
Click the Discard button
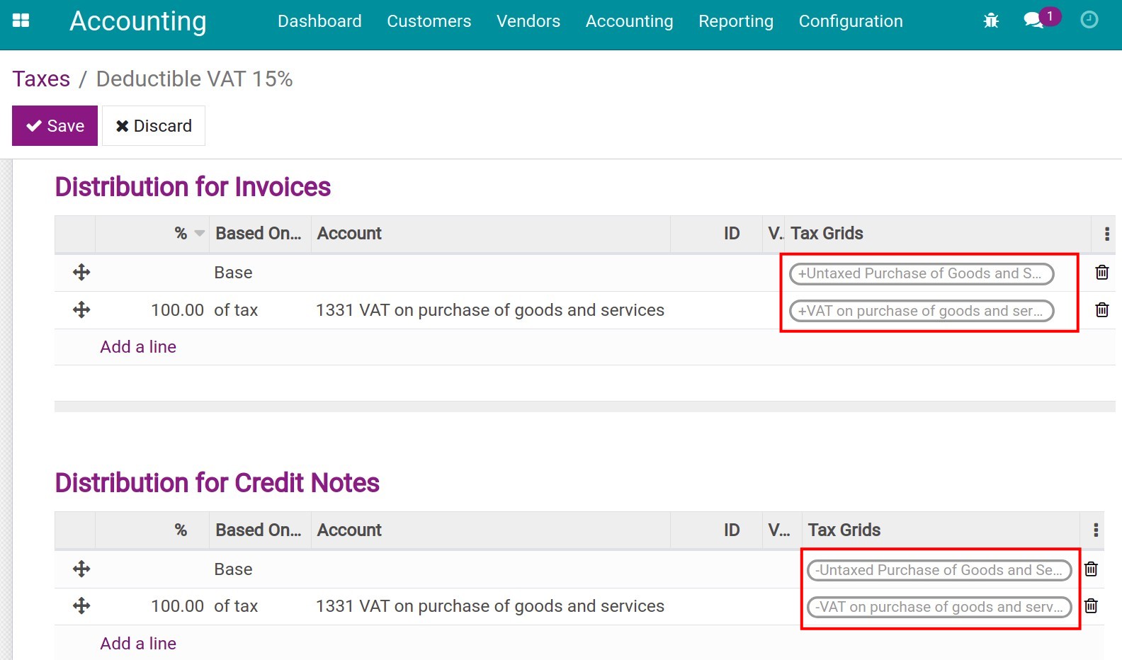click(154, 126)
